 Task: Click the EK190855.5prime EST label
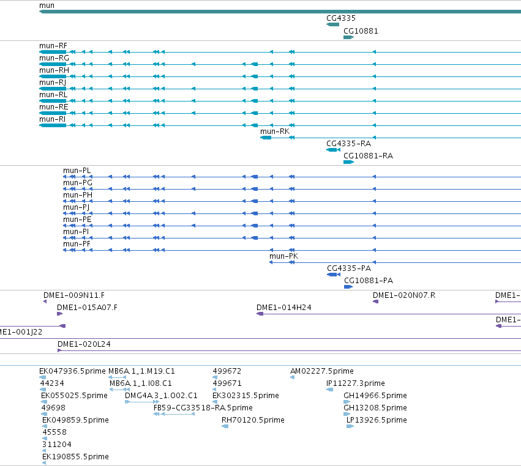click(75, 457)
